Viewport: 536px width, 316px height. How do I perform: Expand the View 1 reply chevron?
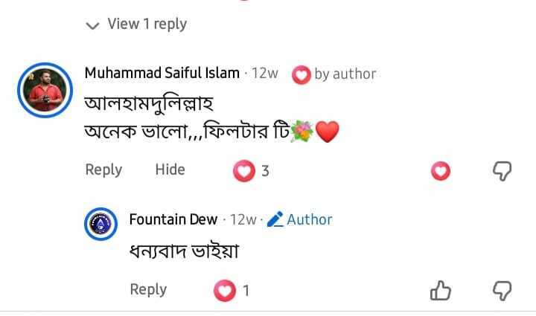[92, 25]
